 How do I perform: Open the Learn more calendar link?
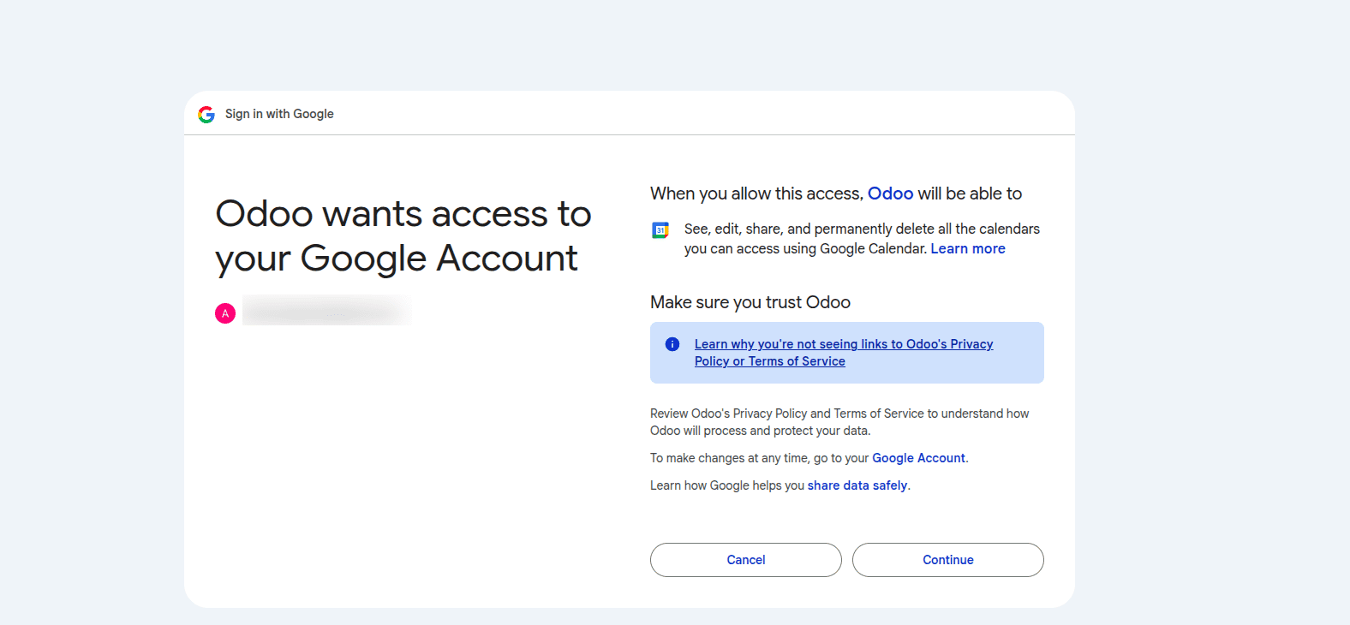tap(968, 249)
